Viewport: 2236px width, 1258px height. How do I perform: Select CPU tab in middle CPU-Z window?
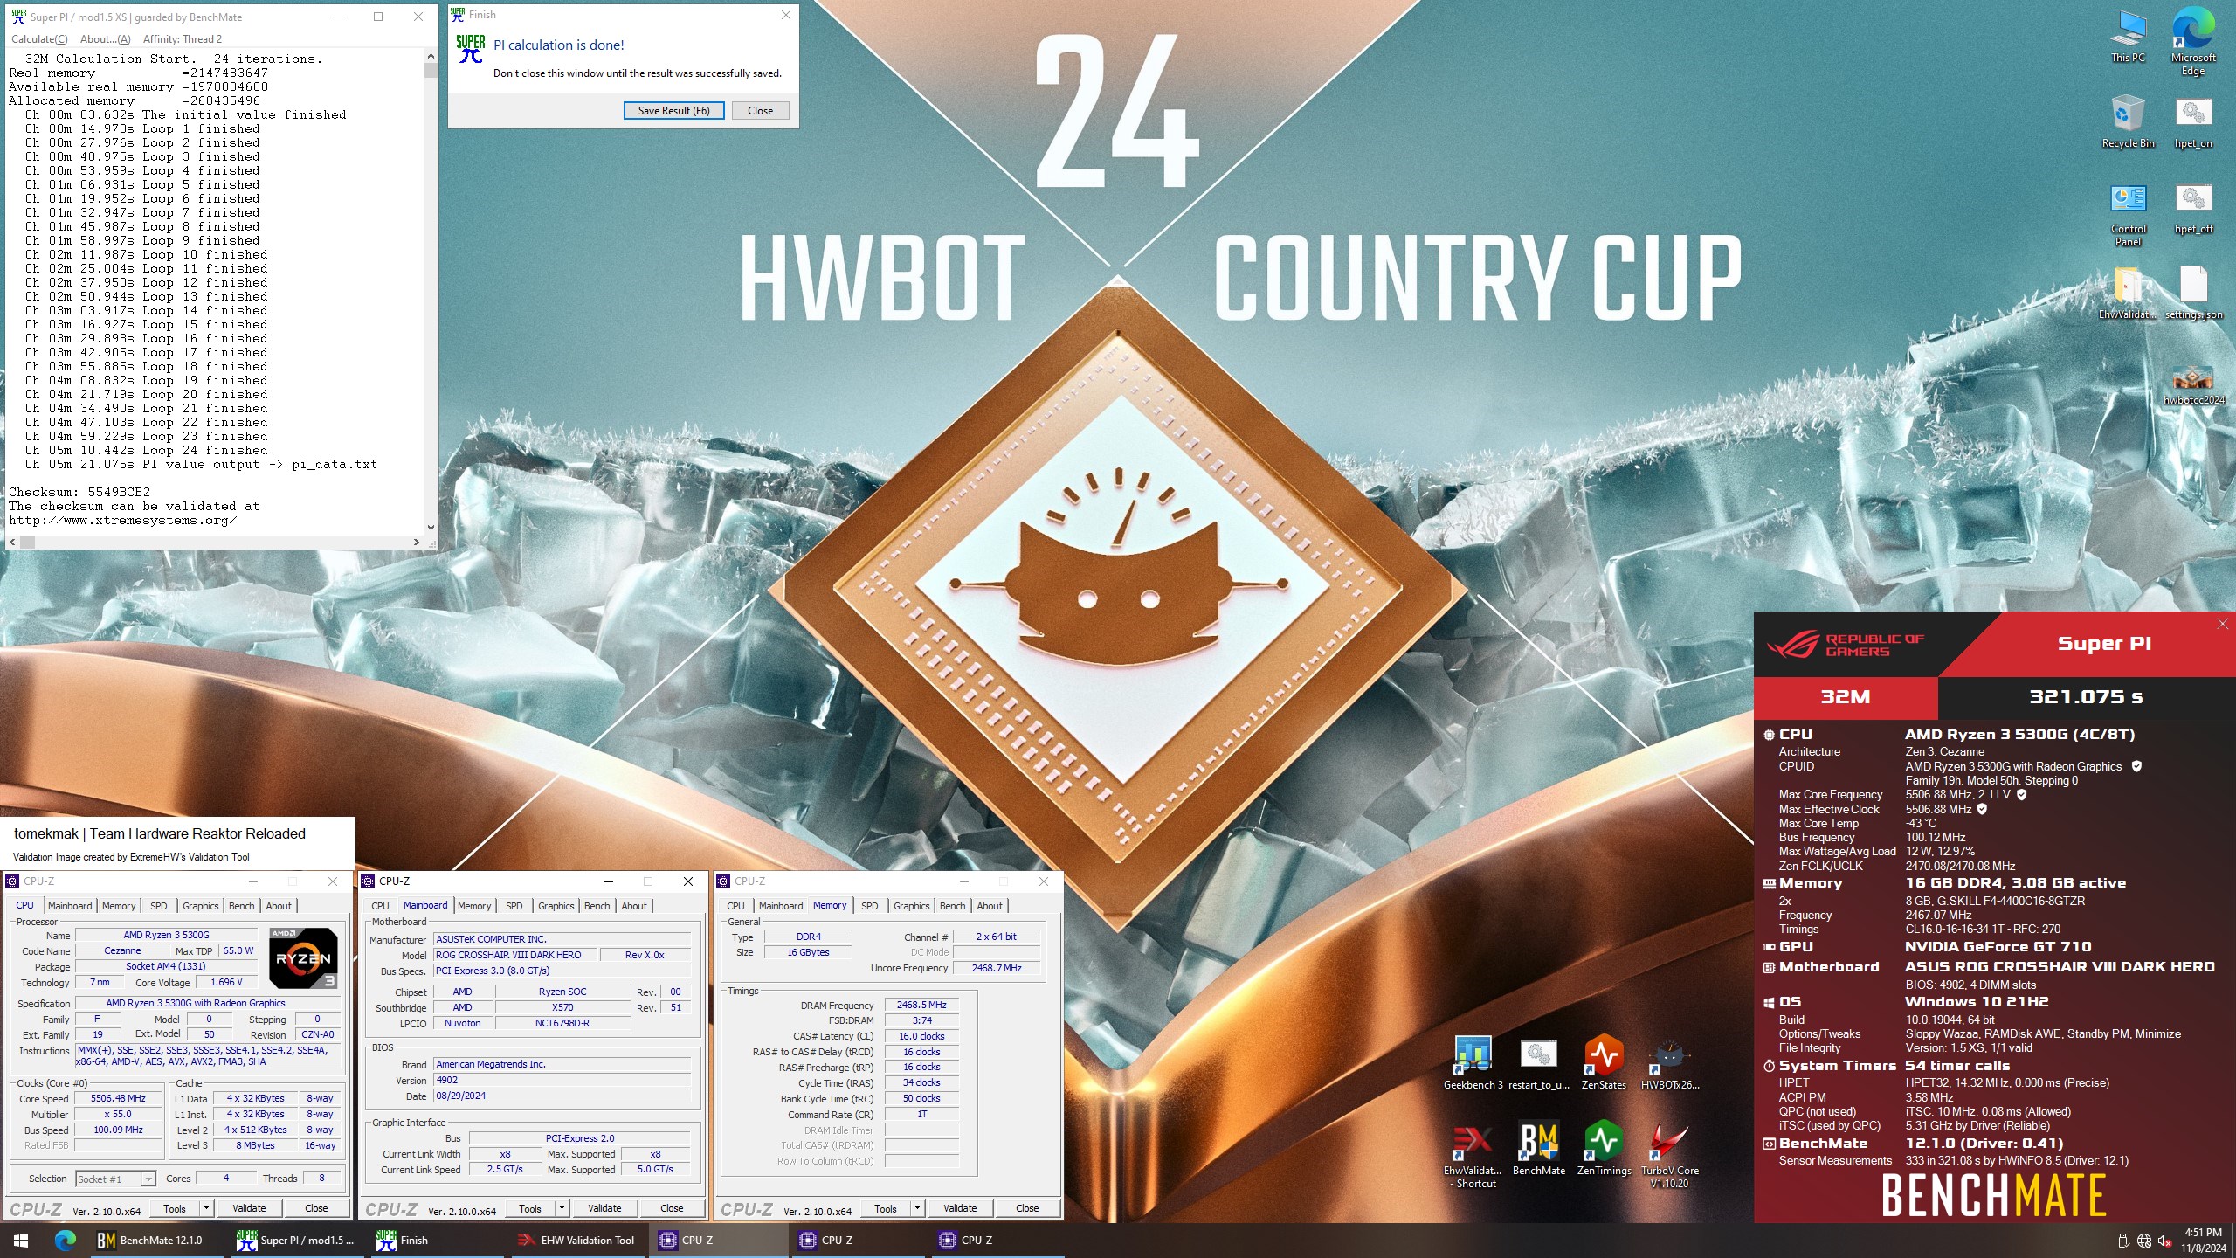pyautogui.click(x=380, y=906)
